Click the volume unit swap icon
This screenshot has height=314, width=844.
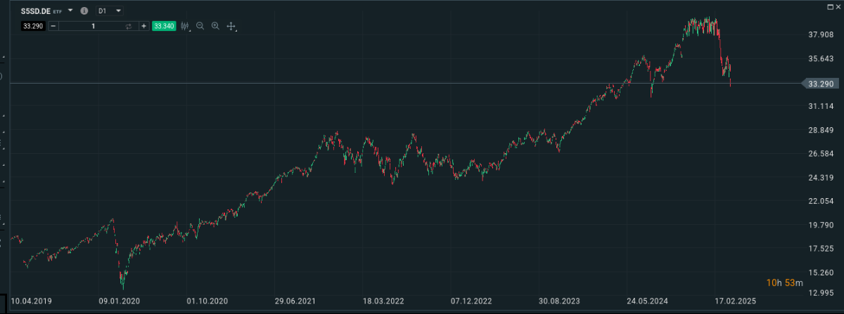pyautogui.click(x=128, y=26)
